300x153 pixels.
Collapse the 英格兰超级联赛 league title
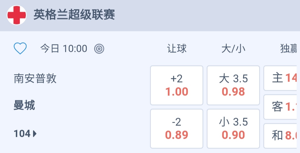click(74, 15)
